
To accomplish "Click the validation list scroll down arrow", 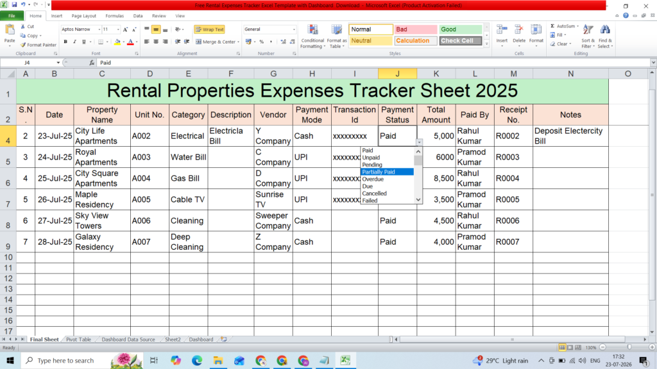I will tap(418, 200).
